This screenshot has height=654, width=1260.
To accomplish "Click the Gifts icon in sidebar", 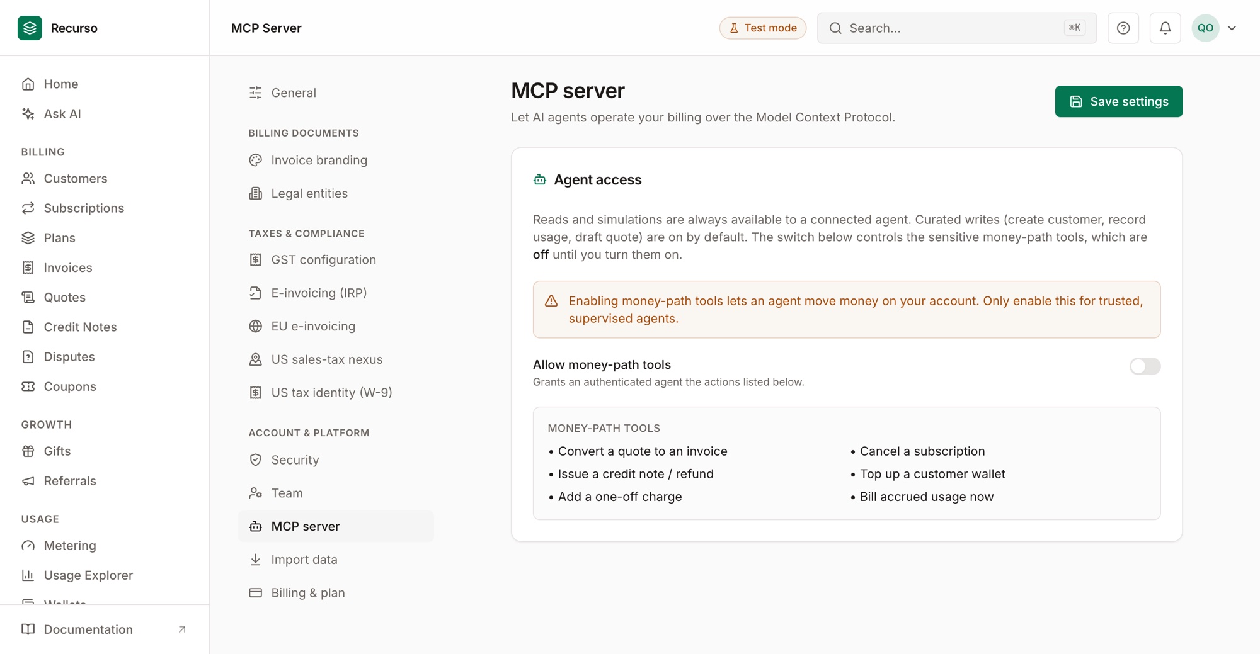I will point(28,451).
